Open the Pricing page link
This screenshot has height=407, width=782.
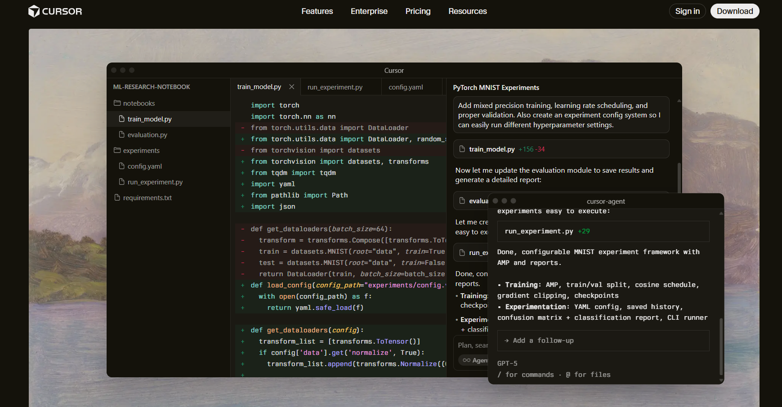(418, 11)
